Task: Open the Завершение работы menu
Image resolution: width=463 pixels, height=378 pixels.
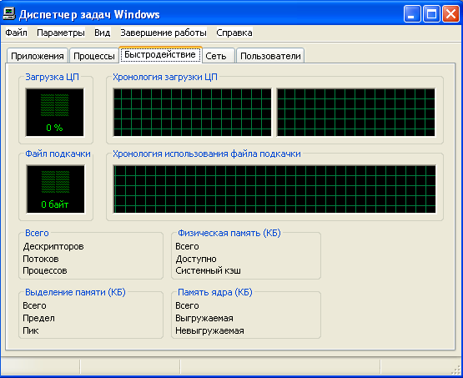Action: (x=164, y=33)
